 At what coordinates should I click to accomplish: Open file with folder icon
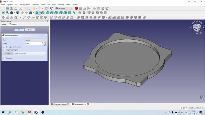[x=7, y=8]
